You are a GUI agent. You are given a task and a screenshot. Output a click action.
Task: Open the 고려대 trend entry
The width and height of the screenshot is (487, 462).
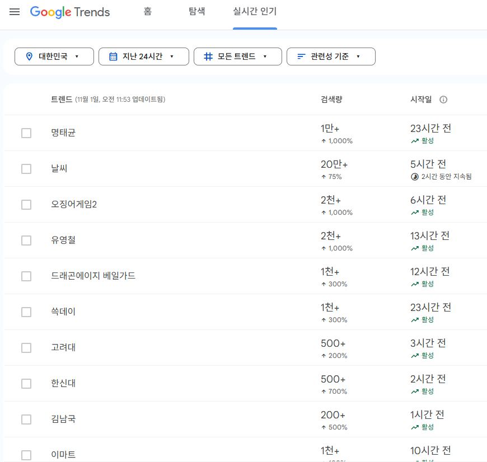point(63,347)
